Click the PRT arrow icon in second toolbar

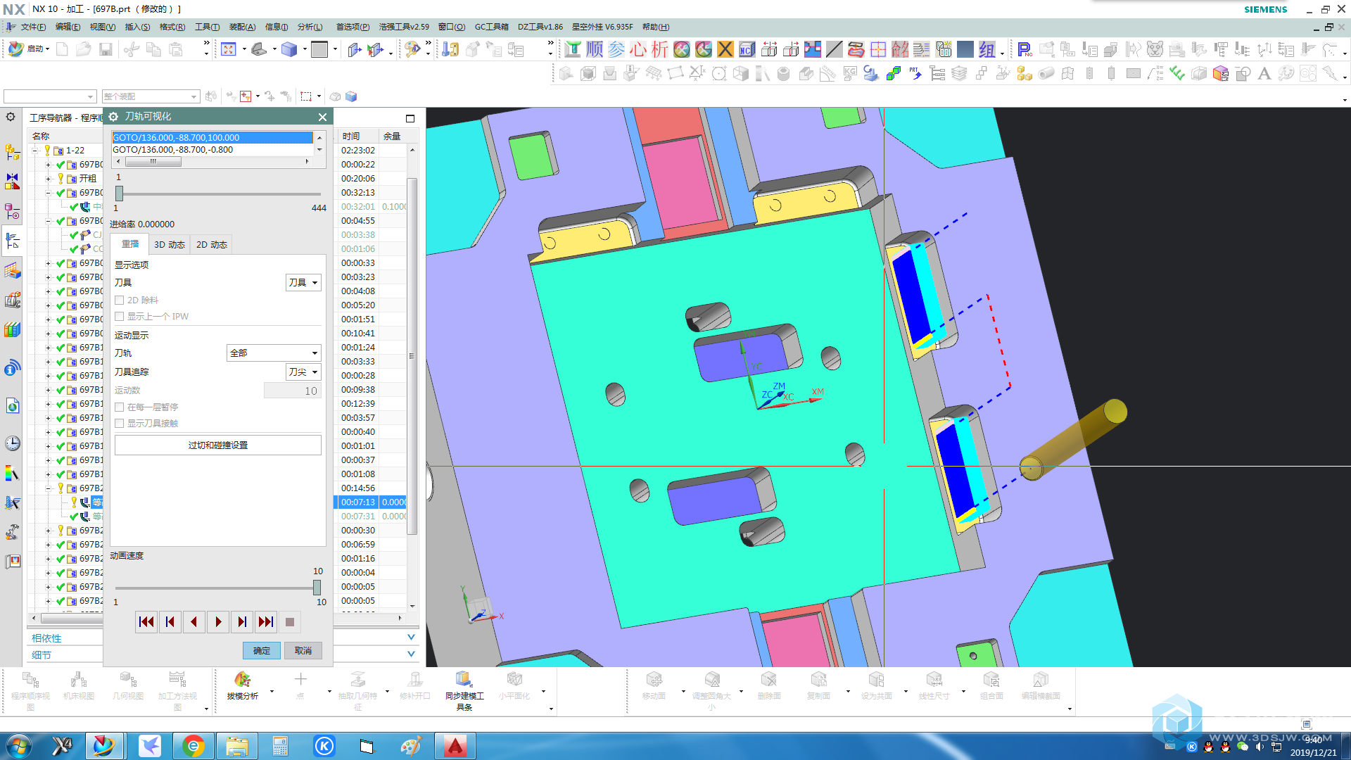(915, 73)
